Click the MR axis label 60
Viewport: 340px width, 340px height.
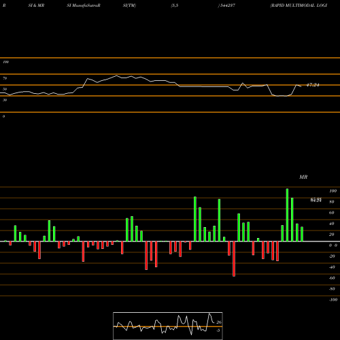coord(332,213)
